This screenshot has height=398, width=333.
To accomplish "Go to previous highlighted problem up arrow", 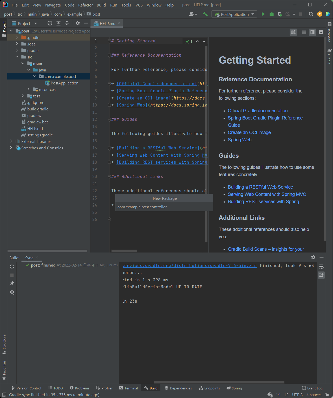I will (x=197, y=41).
